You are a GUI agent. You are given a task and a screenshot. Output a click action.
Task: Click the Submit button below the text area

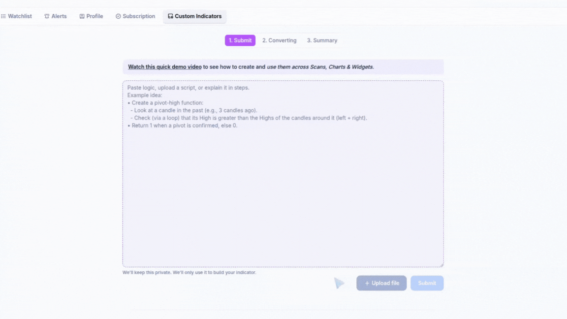click(427, 283)
